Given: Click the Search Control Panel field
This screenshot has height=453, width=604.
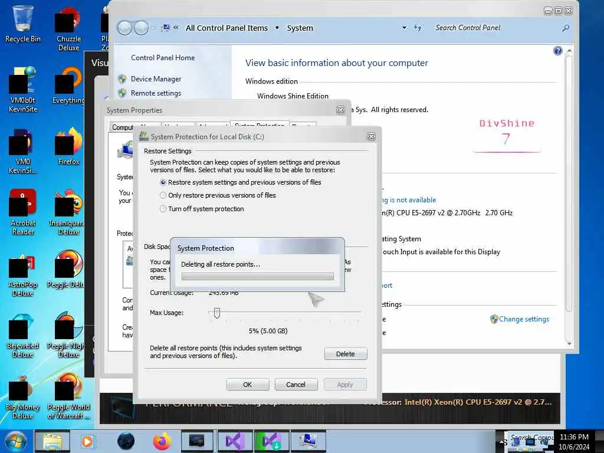Looking at the screenshot, I should (496, 28).
